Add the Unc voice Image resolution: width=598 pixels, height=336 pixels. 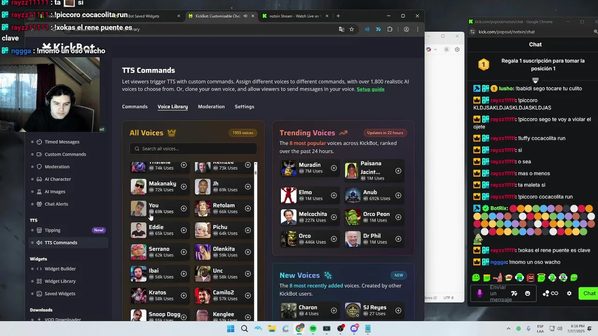click(248, 274)
